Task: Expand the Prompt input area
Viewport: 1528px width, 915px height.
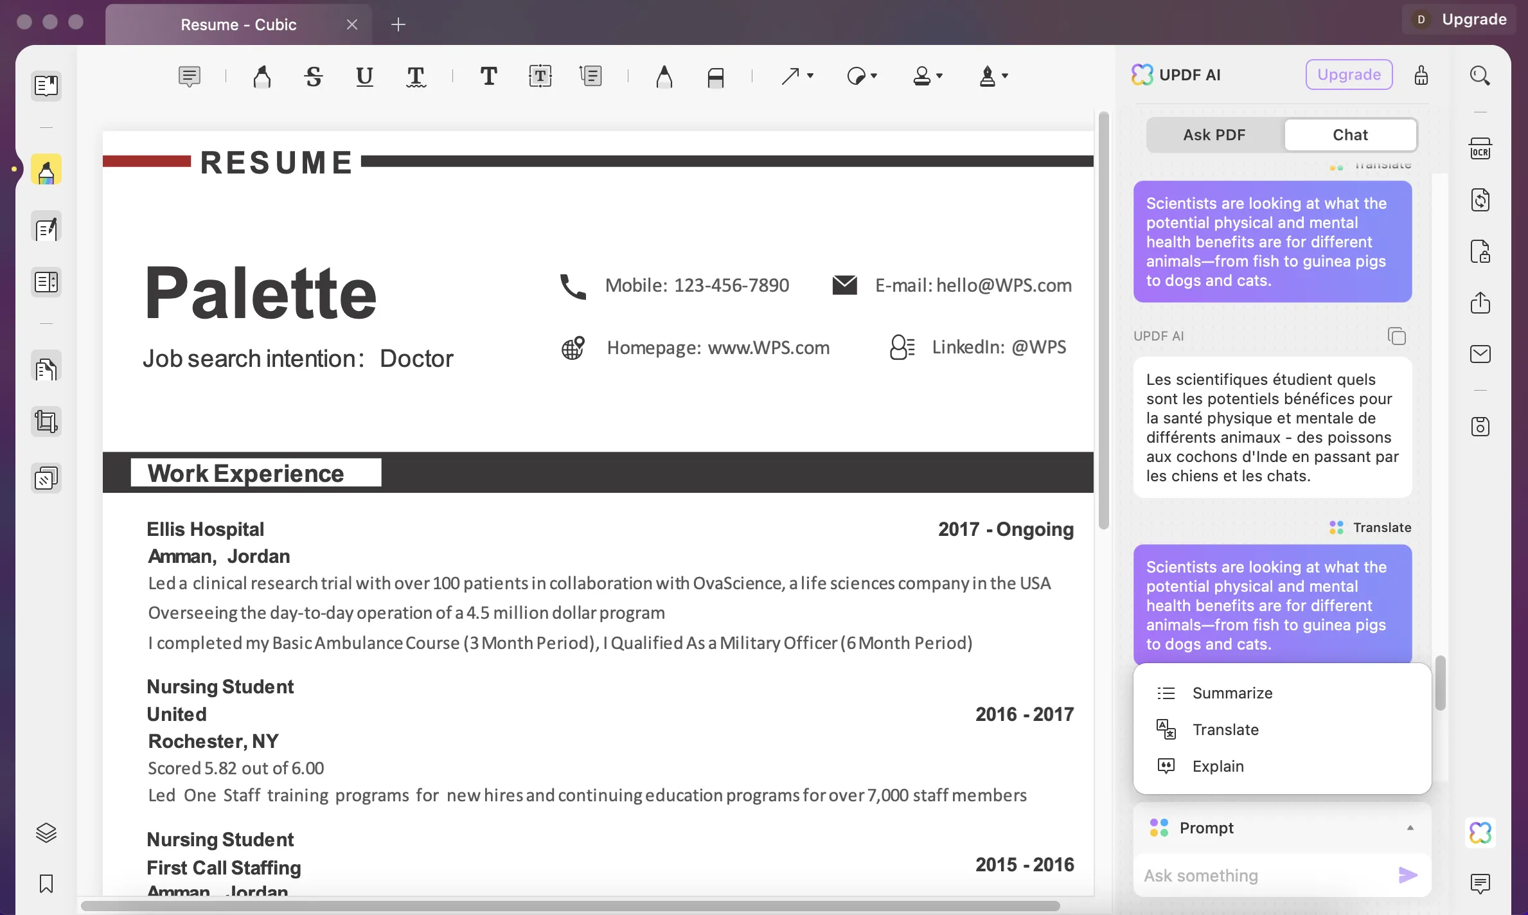Action: pos(1410,827)
